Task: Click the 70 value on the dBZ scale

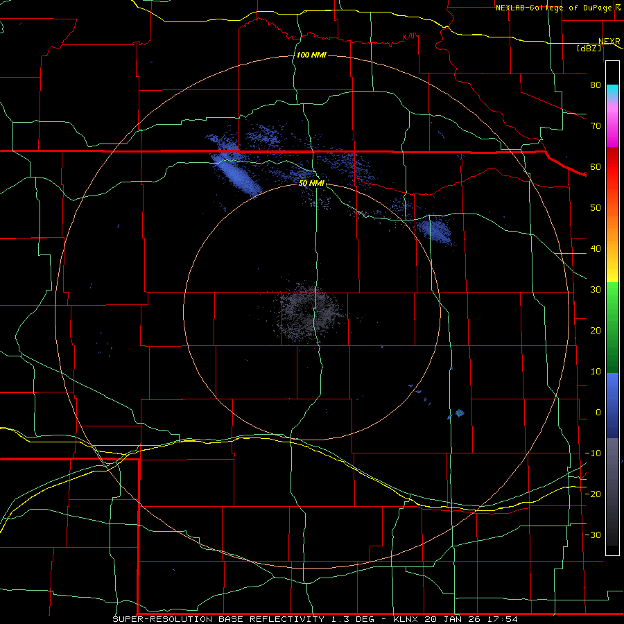Action: (x=596, y=126)
